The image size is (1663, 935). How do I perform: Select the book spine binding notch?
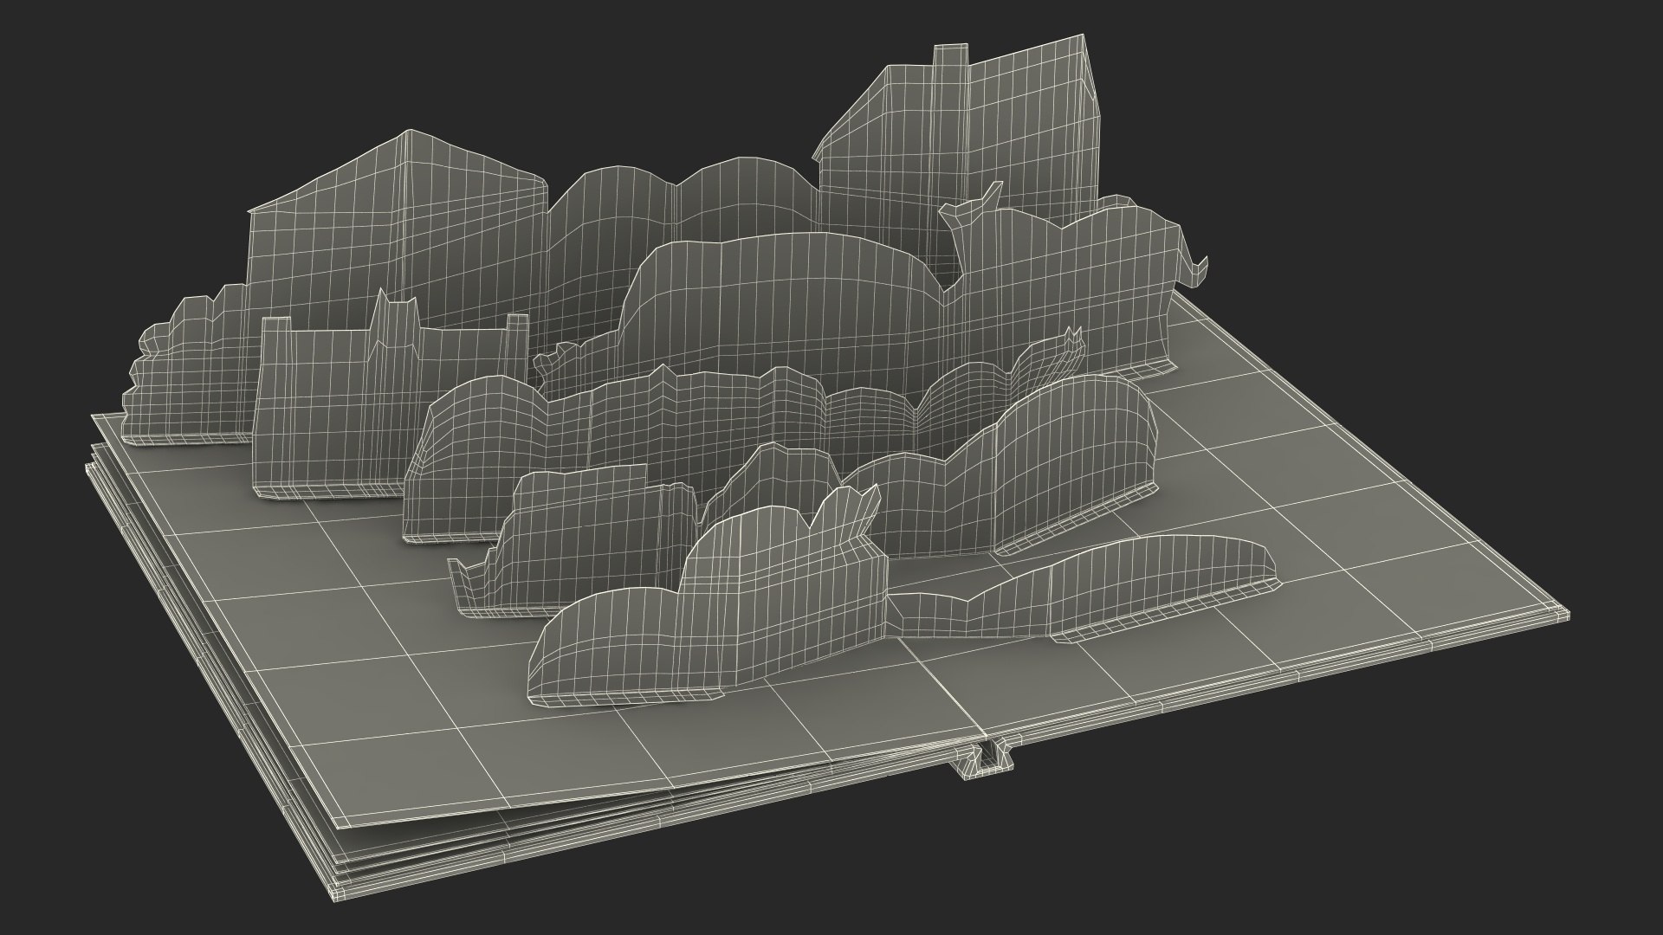pyautogui.click(x=986, y=755)
